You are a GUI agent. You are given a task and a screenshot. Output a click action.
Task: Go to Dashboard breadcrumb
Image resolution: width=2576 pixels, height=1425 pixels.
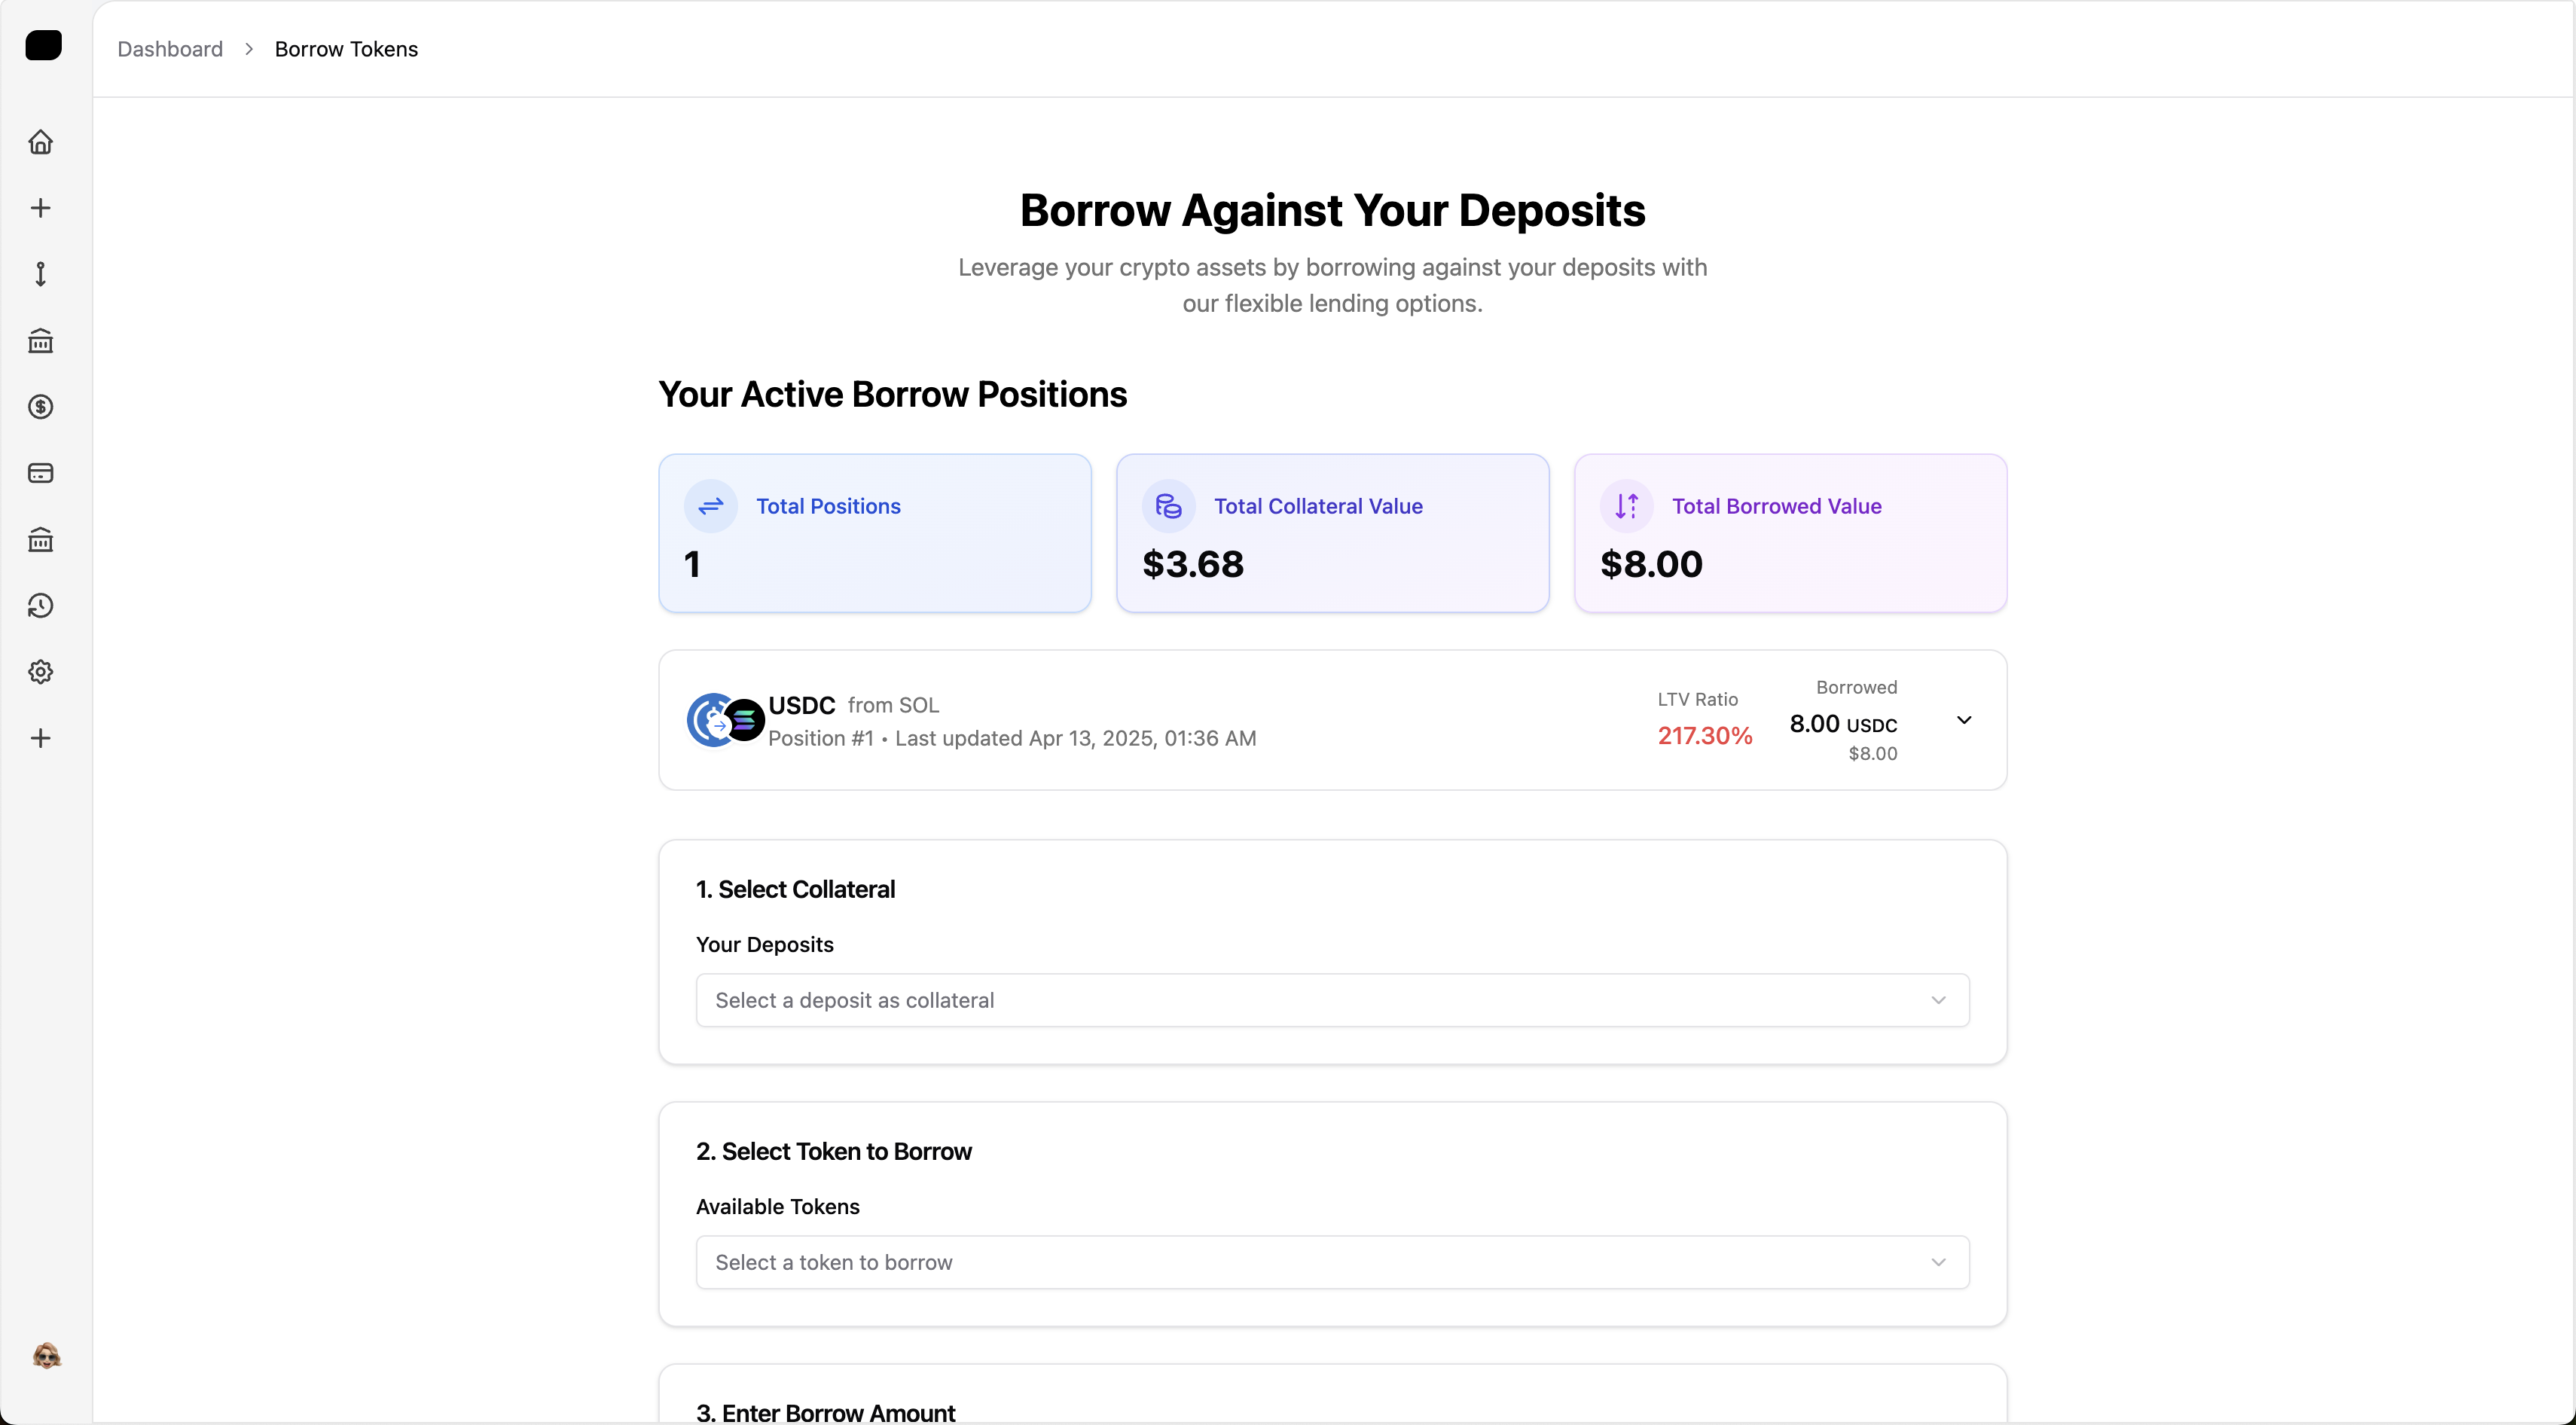[x=170, y=49]
